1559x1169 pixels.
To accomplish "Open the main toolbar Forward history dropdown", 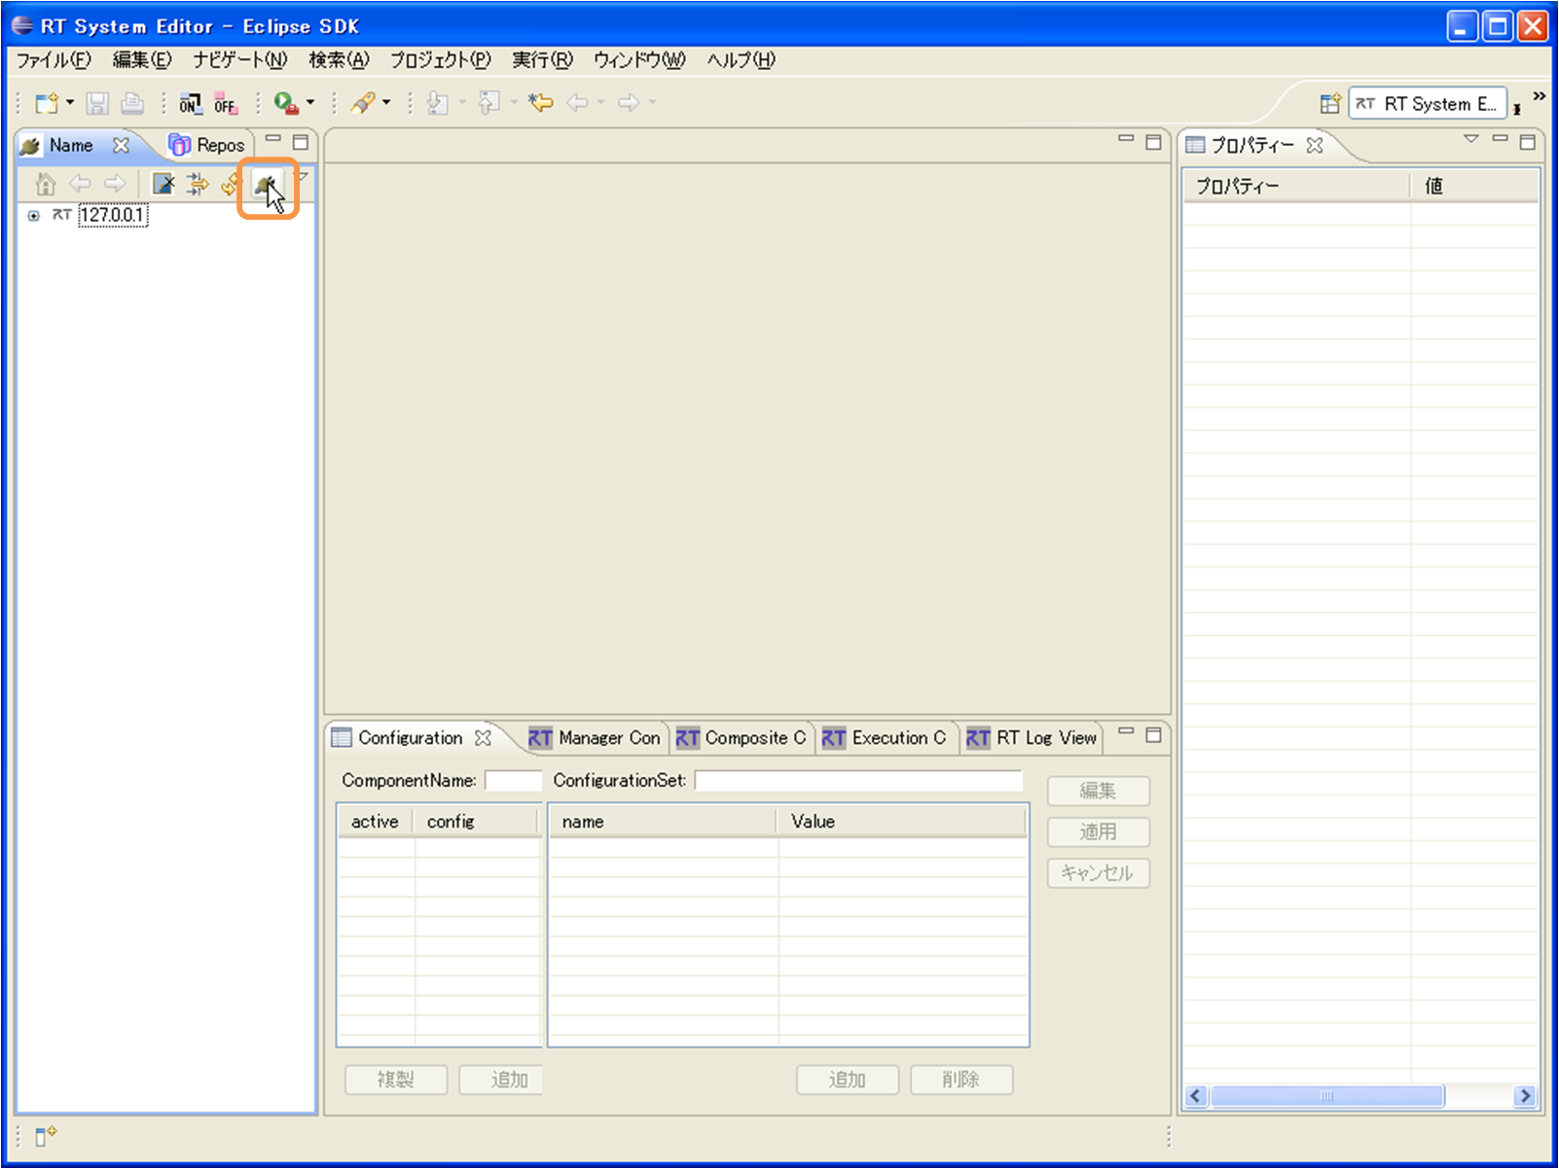I will (x=652, y=102).
